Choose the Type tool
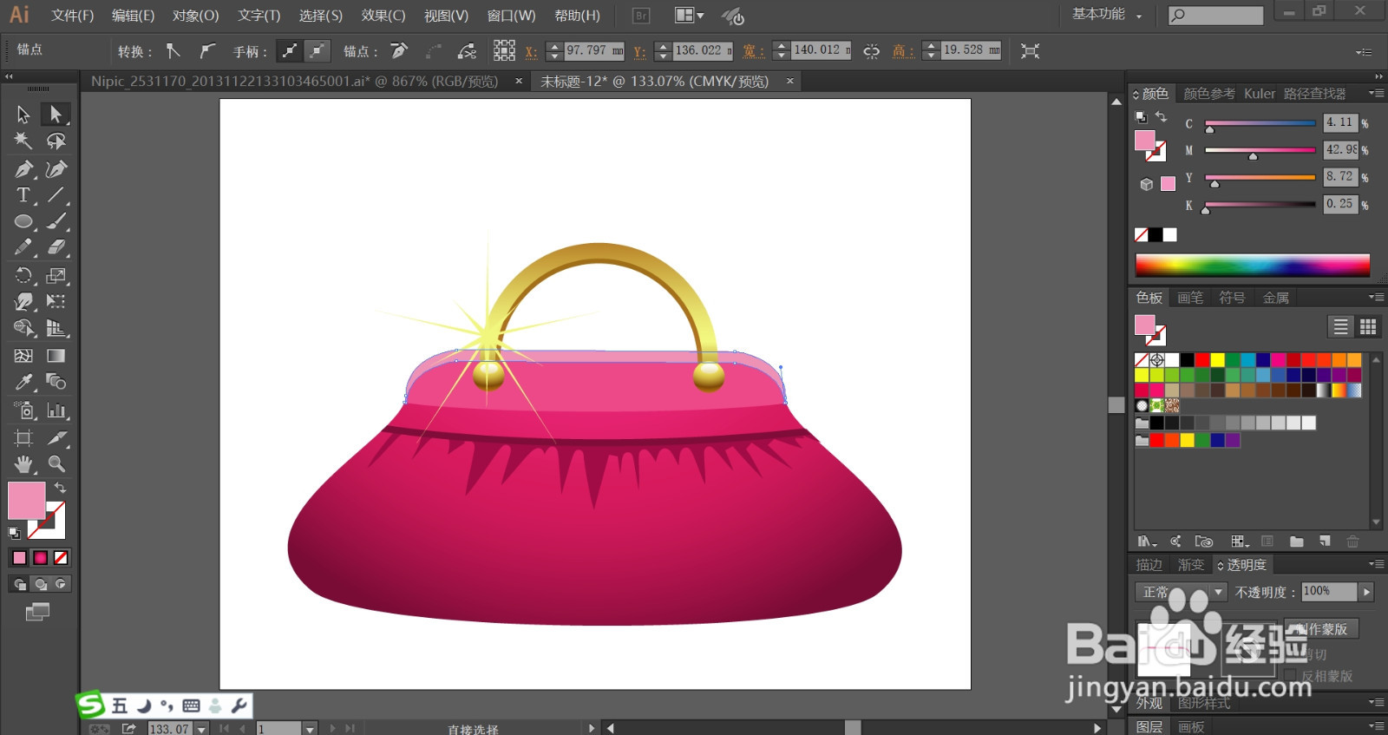Image resolution: width=1388 pixels, height=735 pixels. tap(23, 195)
